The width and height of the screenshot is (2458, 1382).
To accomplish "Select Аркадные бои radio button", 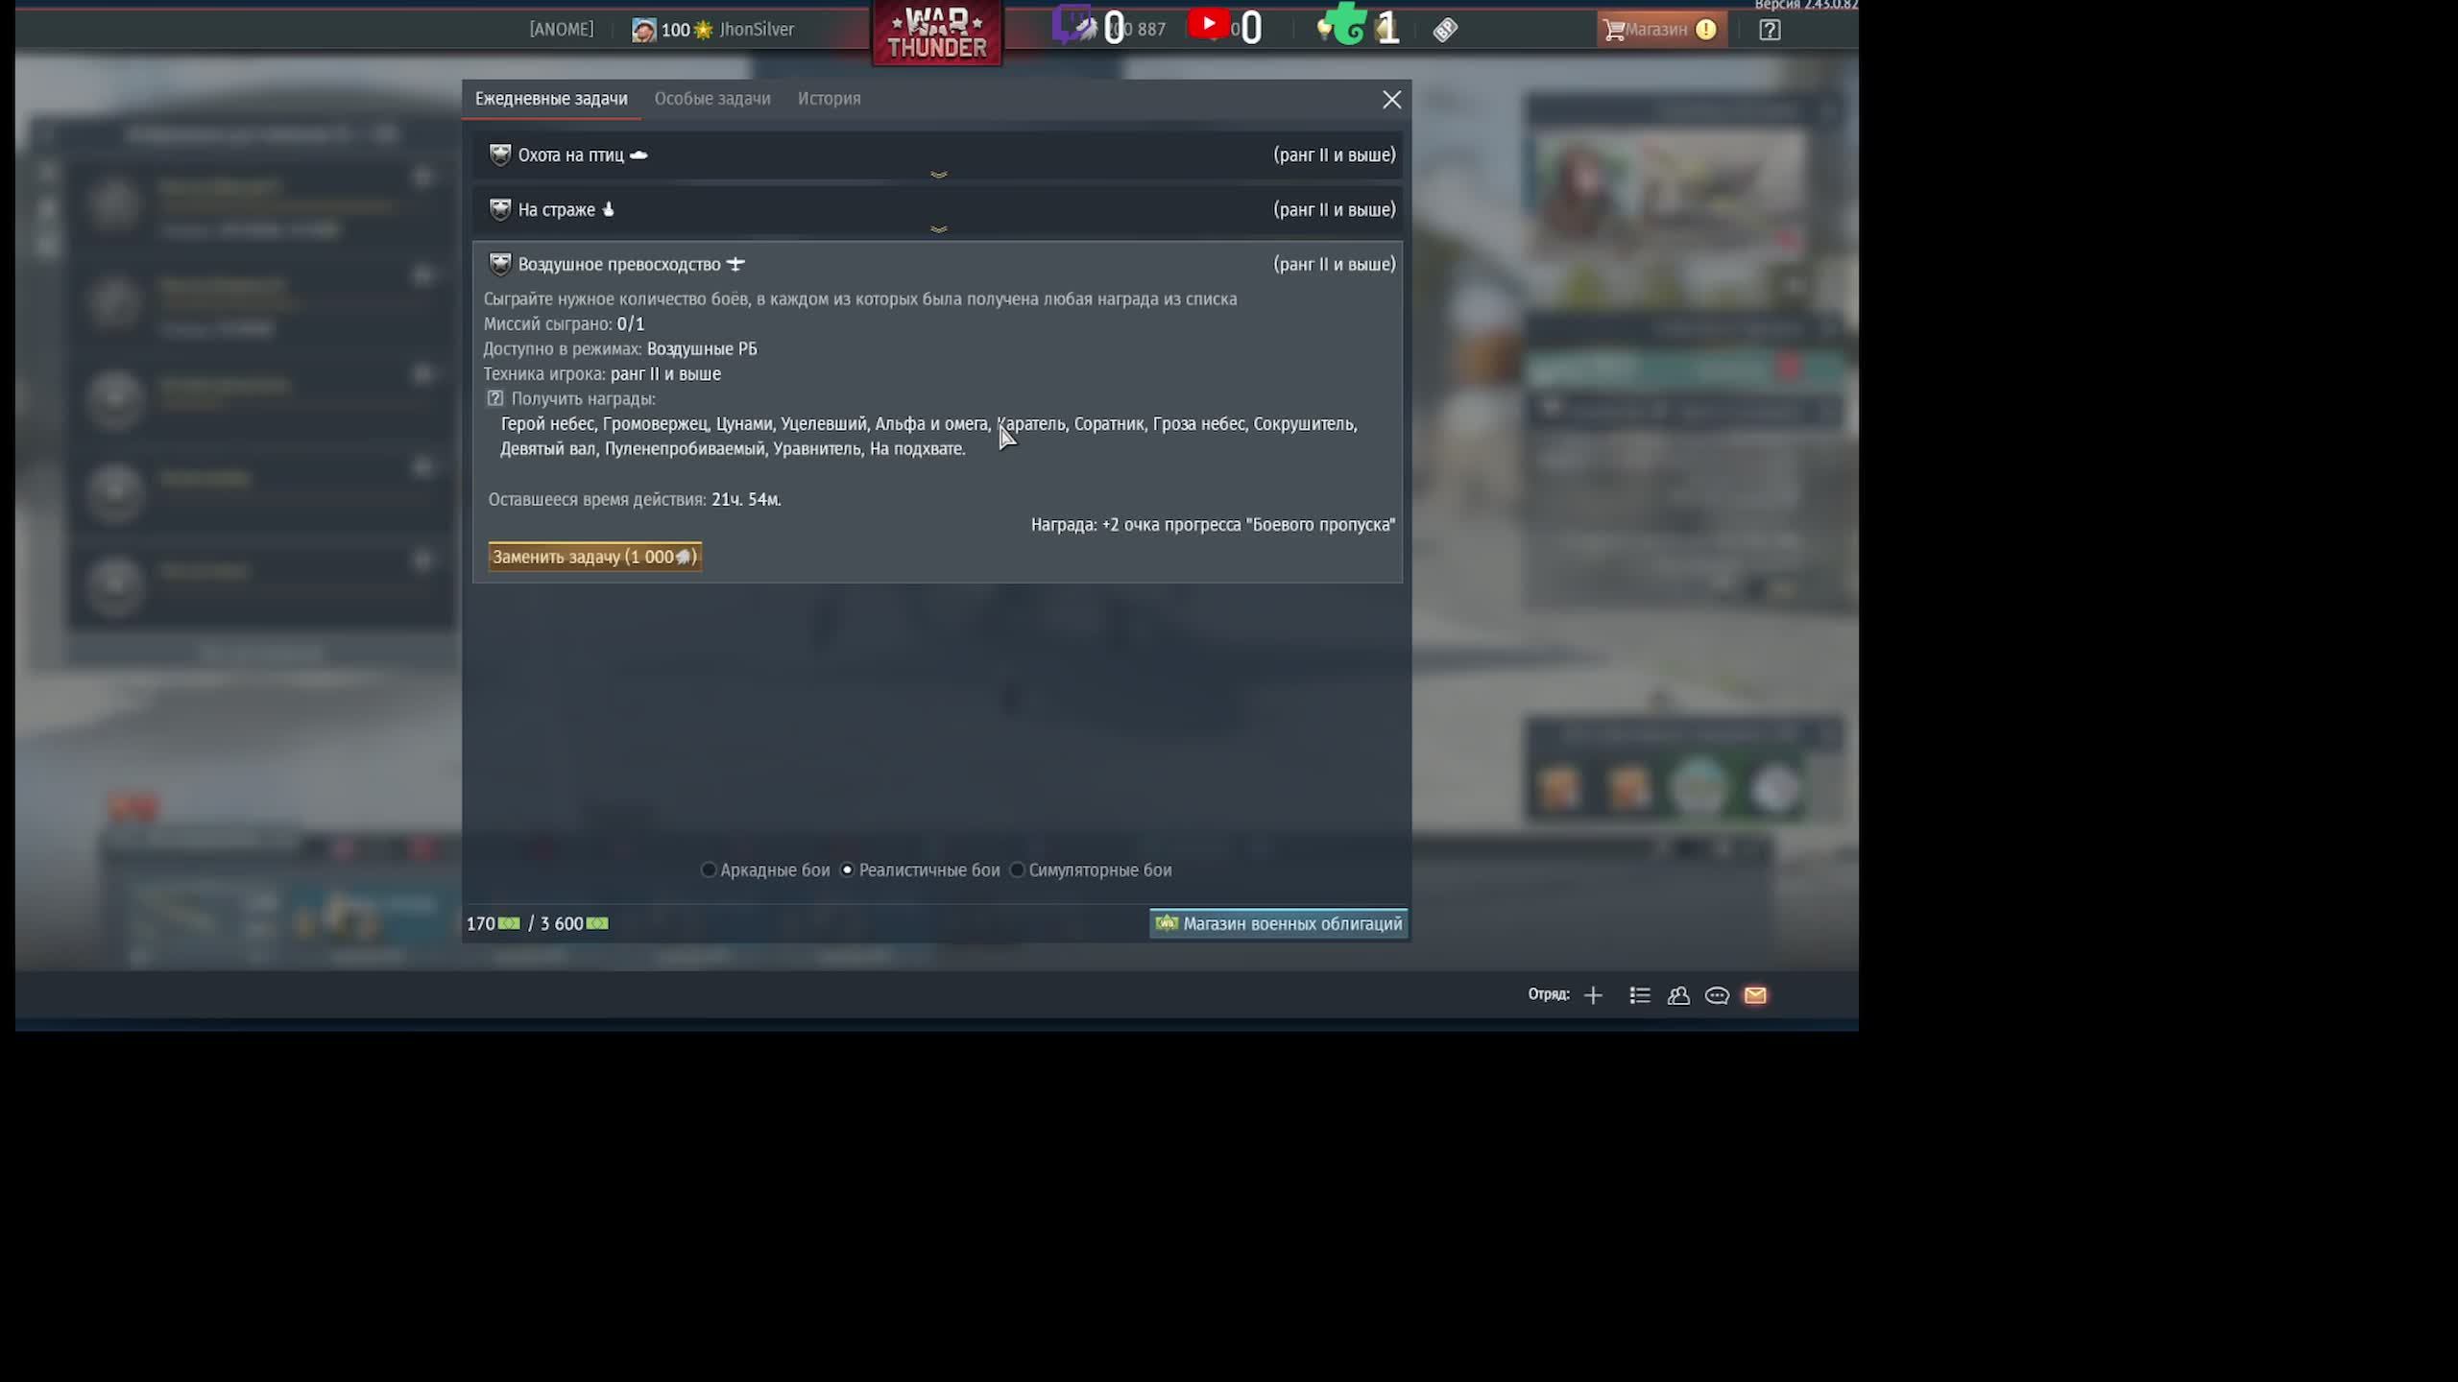I will [x=709, y=870].
